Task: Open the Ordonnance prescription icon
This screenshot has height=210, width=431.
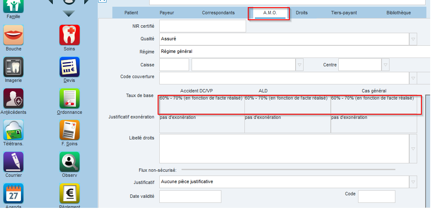Action: [x=70, y=99]
